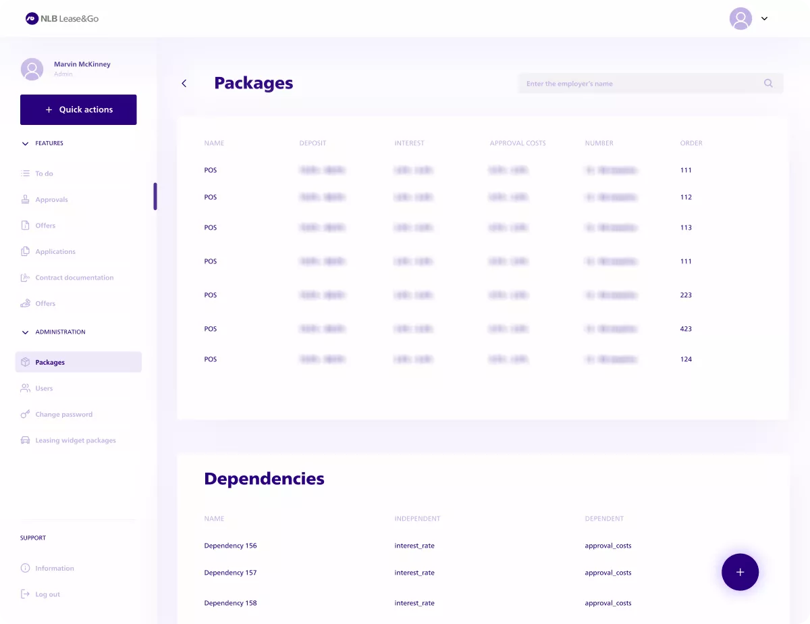Click the employer's name search field

[x=641, y=84]
